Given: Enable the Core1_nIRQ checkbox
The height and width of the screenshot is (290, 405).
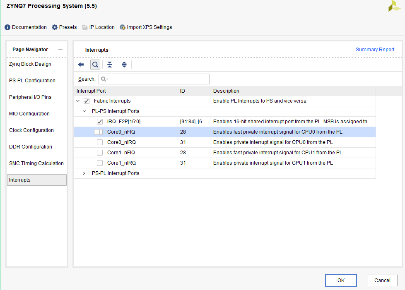Looking at the screenshot, I should (x=100, y=163).
